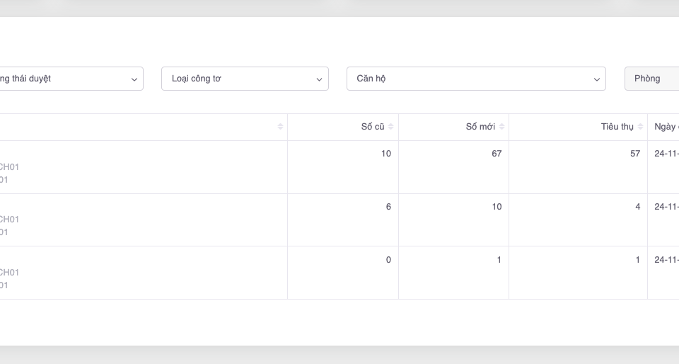
Task: Select the Tiêu thụ value 57
Action: click(634, 154)
